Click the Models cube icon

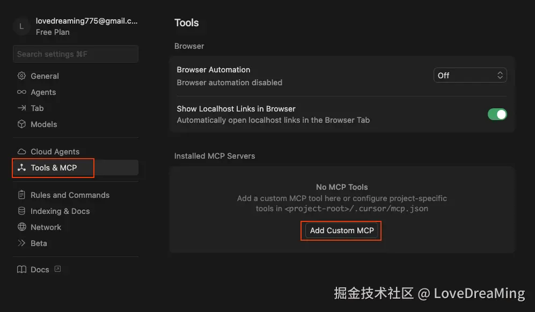(21, 124)
